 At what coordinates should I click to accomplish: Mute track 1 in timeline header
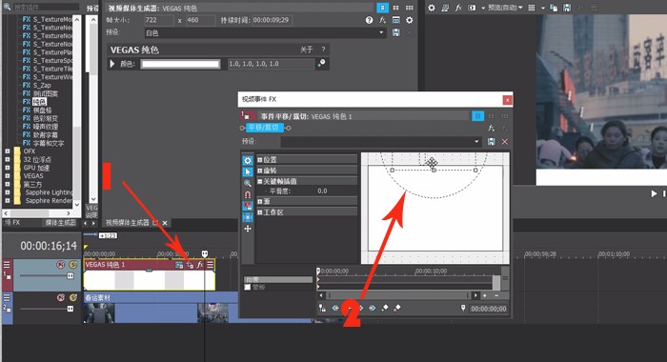61,265
